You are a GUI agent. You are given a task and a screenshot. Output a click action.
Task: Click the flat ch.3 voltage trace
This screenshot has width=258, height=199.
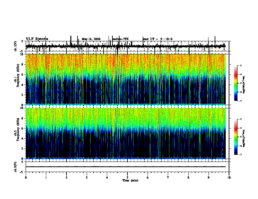(x=126, y=167)
